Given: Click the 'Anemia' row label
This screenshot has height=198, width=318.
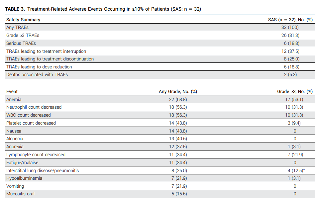Looking at the screenshot, I should click(14, 100).
